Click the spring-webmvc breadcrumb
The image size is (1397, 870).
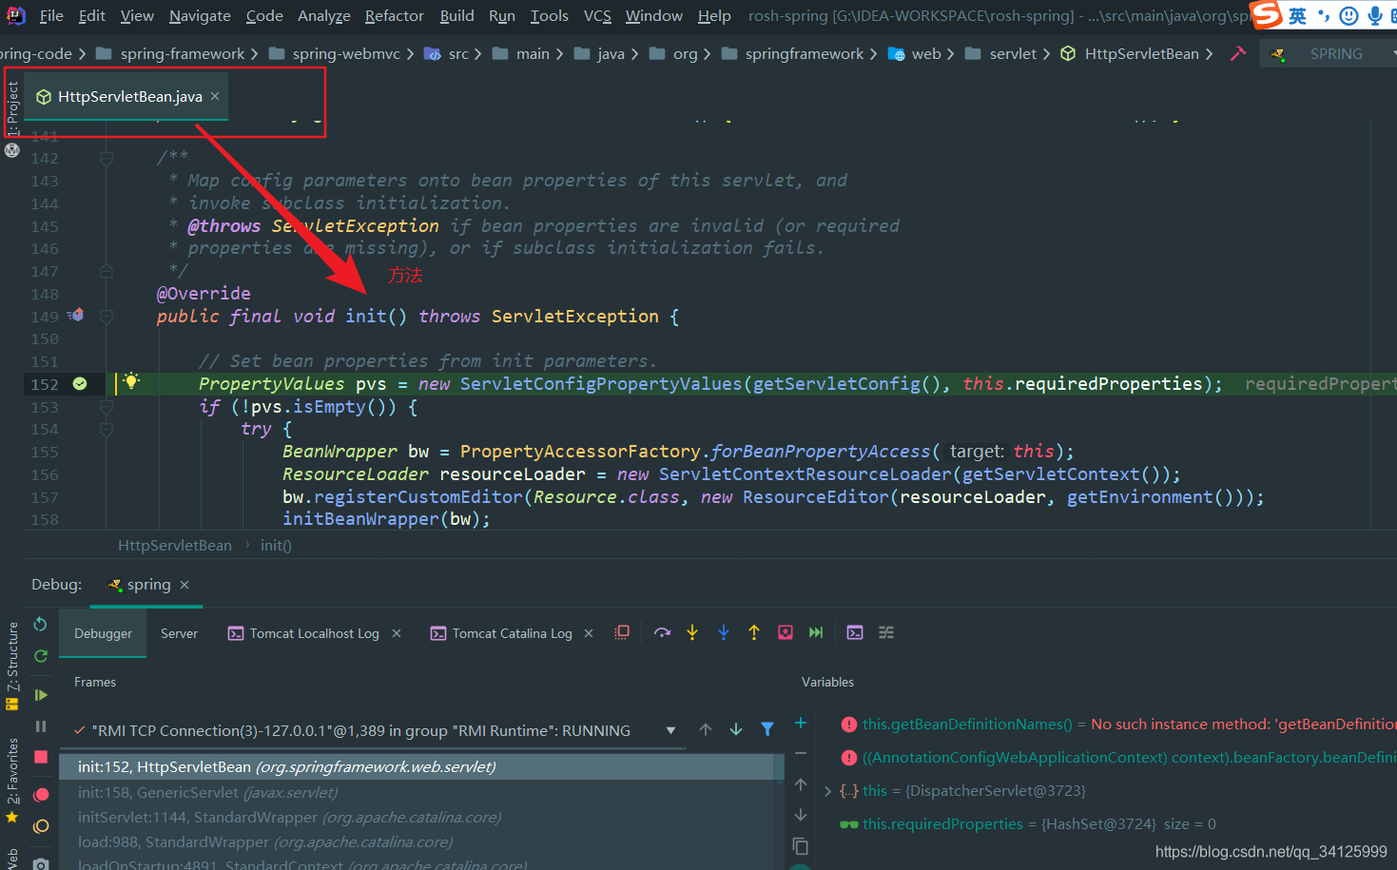pyautogui.click(x=335, y=54)
